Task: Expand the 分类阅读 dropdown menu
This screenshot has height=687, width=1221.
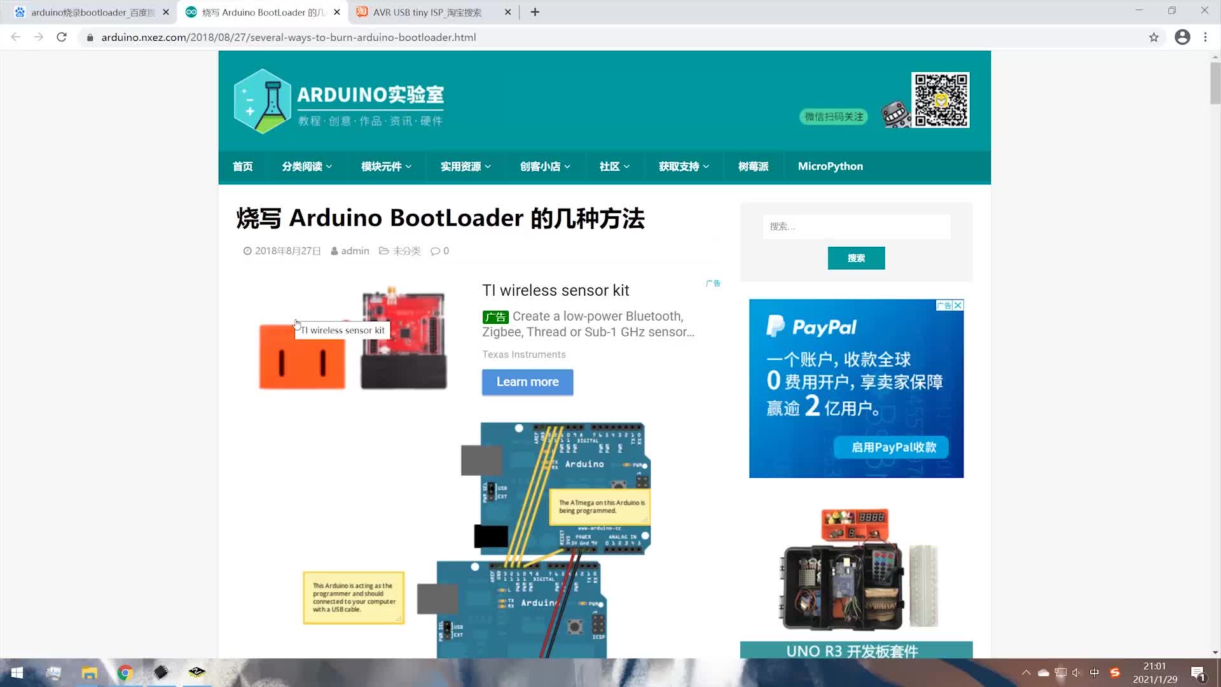Action: pyautogui.click(x=307, y=167)
